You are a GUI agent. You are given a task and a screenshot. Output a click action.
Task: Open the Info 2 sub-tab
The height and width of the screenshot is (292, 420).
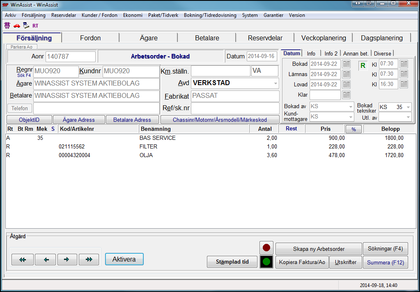point(331,53)
